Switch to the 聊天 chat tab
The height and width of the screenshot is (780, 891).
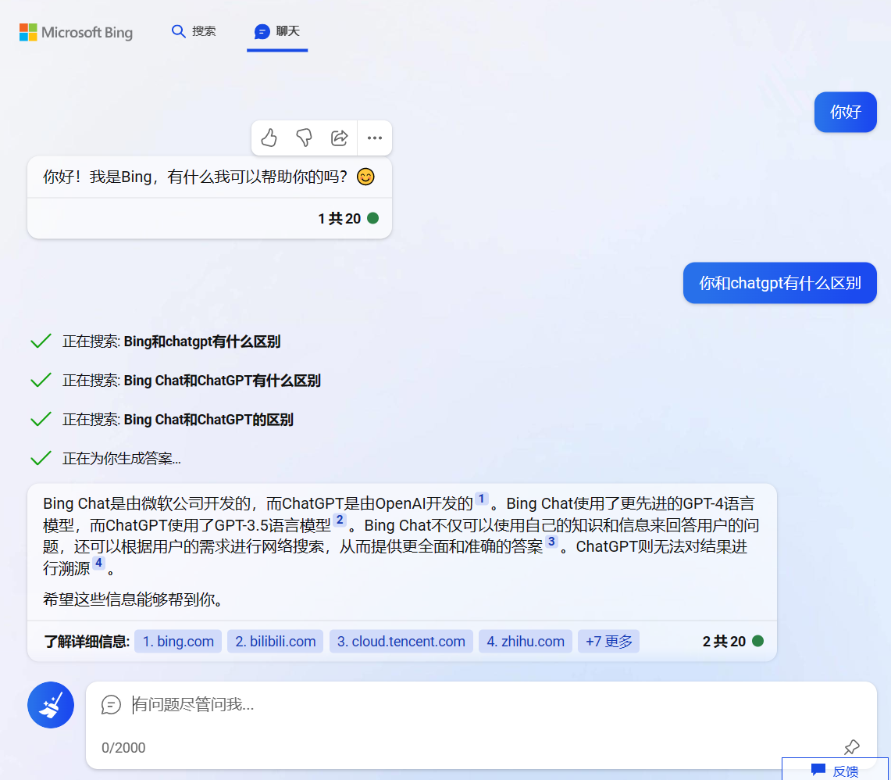click(276, 31)
